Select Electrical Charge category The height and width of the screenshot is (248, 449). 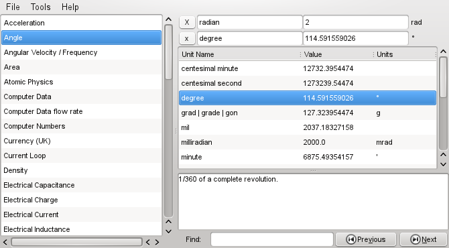click(x=81, y=200)
